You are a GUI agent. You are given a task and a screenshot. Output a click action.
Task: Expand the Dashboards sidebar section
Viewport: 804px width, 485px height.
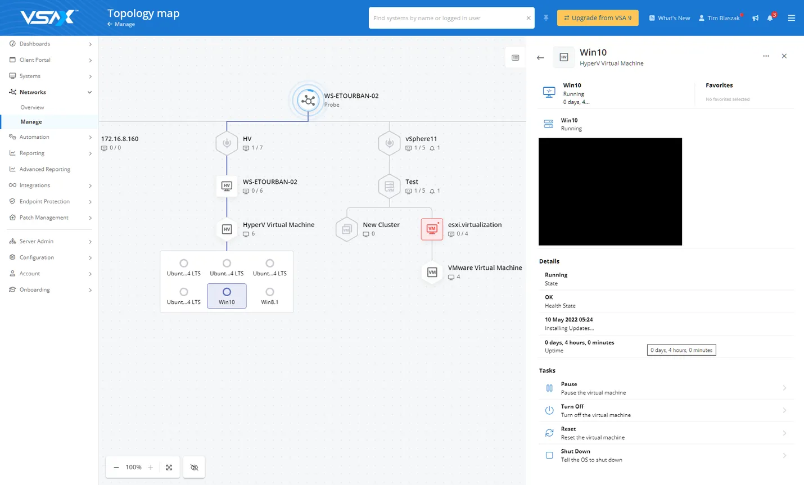[49, 44]
